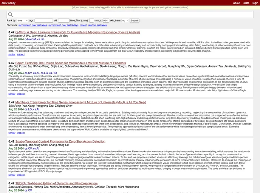The image size is (260, 193).
Task: Click the pid input field
Action: click(63, 20)
